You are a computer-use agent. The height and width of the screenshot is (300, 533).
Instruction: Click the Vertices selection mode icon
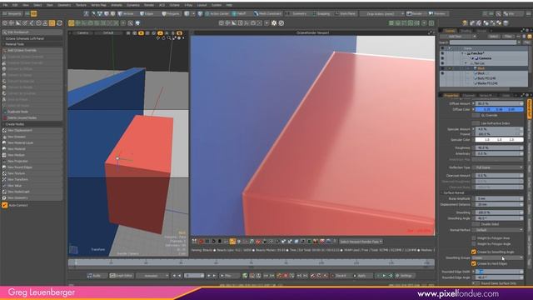(120, 14)
